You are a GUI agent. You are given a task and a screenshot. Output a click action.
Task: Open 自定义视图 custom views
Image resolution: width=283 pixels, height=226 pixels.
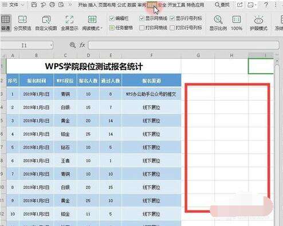pyautogui.click(x=46, y=23)
